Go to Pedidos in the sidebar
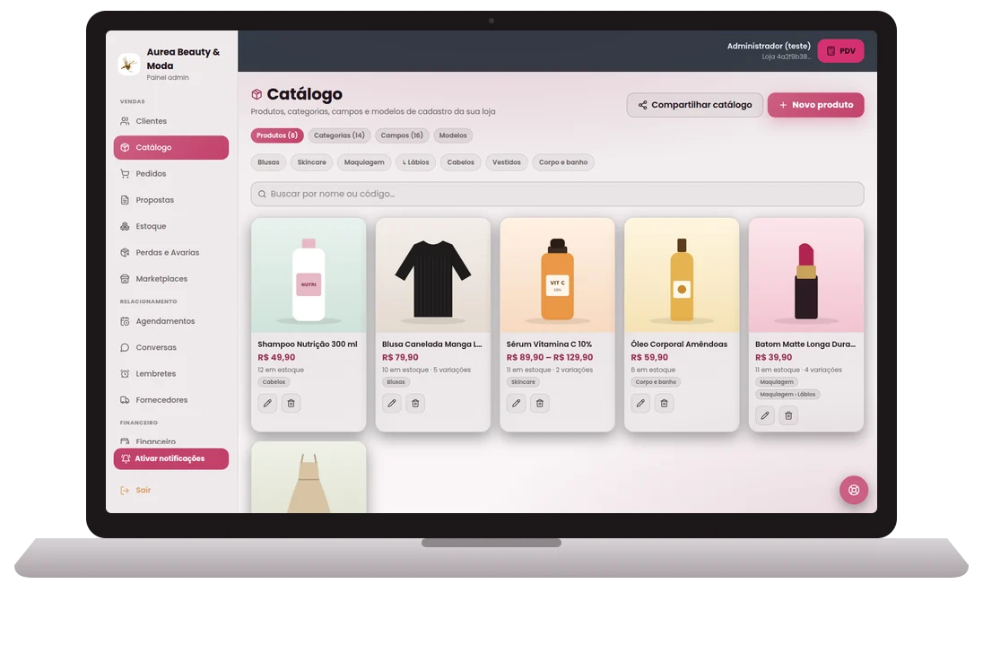Image resolution: width=983 pixels, height=671 pixels. pos(171,174)
